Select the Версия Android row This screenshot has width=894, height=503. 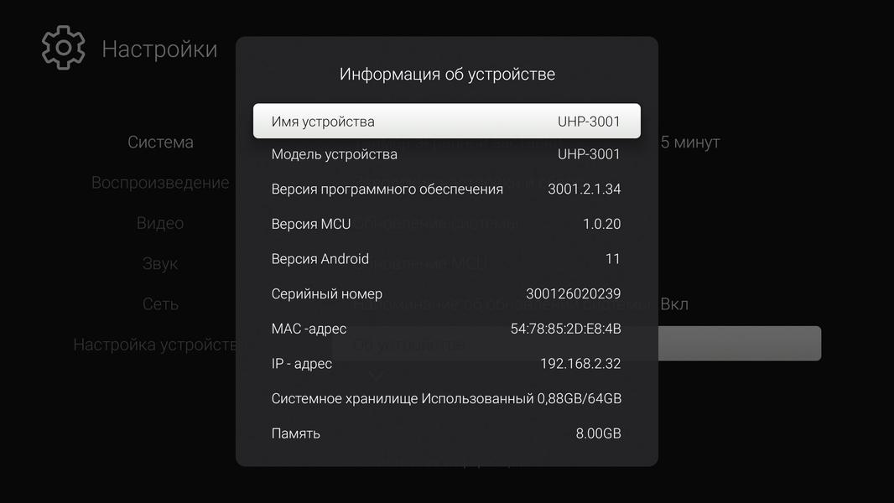(x=446, y=258)
